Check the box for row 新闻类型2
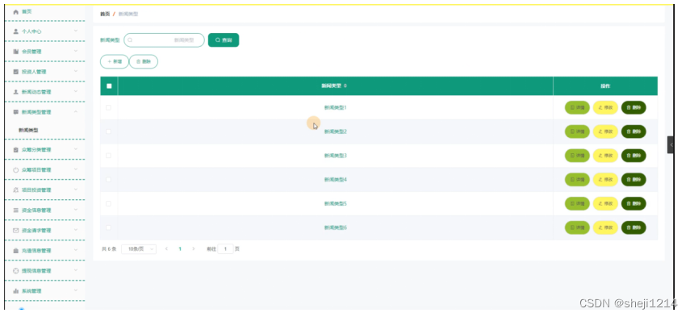 tap(109, 132)
